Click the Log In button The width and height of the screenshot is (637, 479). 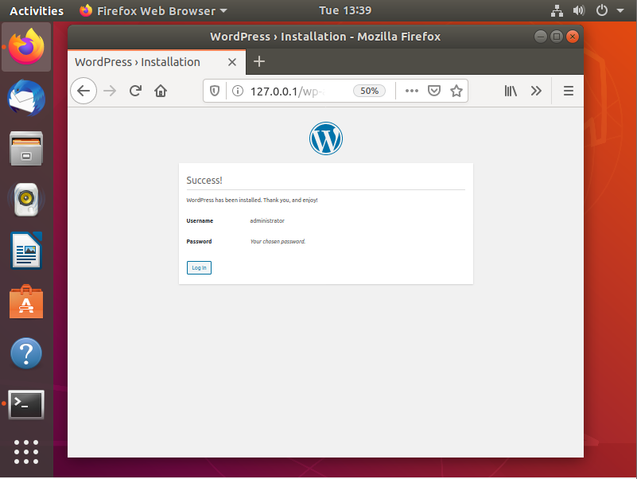coord(199,267)
